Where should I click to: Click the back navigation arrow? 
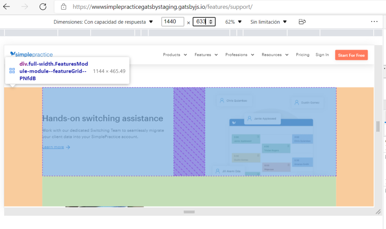(7, 7)
